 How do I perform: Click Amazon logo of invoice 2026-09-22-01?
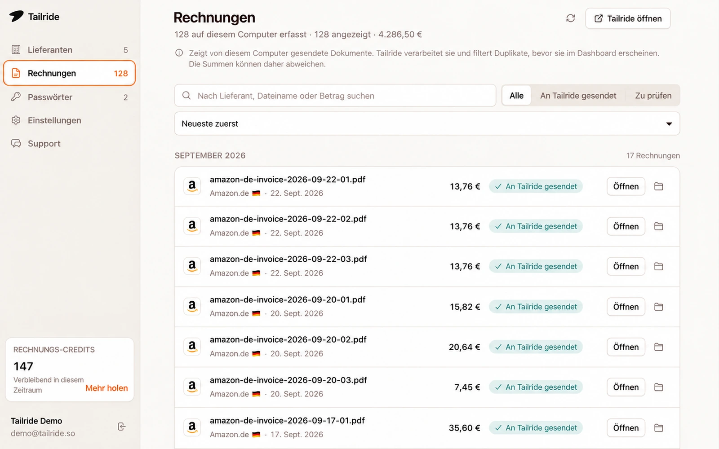click(192, 186)
